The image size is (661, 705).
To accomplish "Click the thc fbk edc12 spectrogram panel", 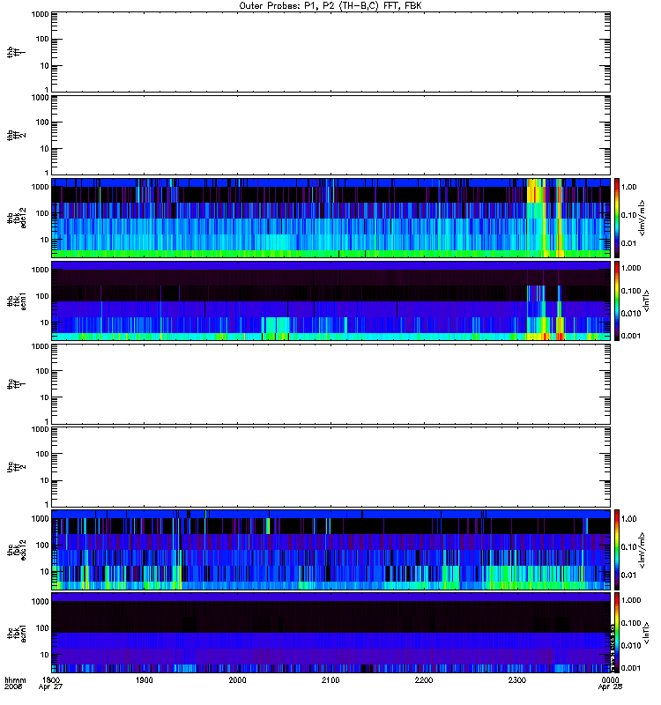I will point(330,549).
